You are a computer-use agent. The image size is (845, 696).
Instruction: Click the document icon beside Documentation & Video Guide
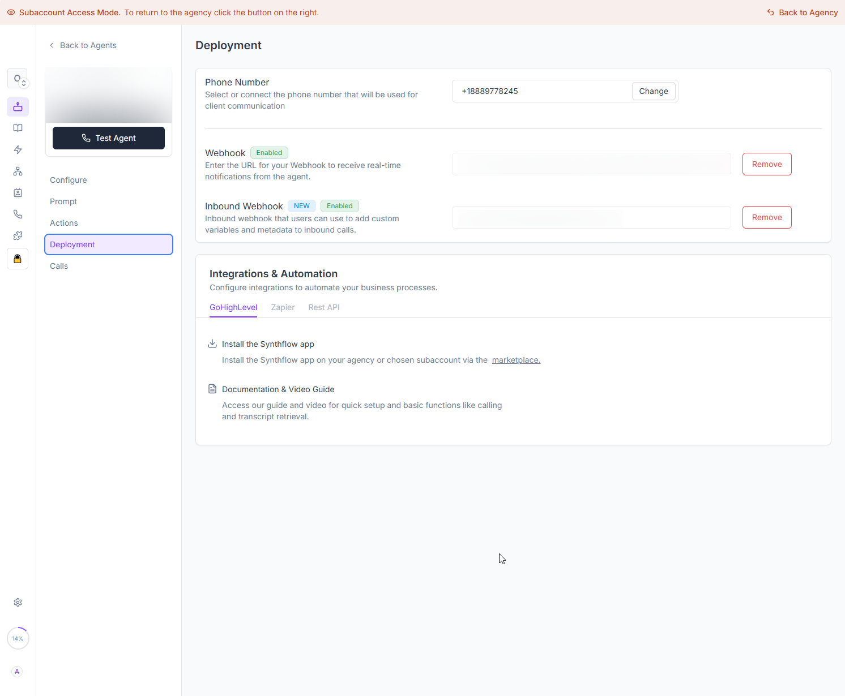(212, 389)
